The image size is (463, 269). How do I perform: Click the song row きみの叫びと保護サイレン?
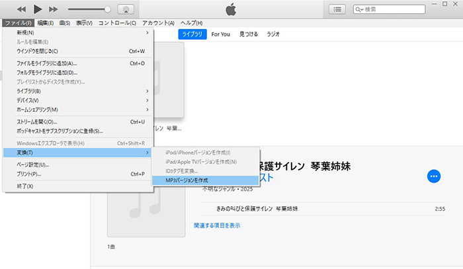click(323, 209)
